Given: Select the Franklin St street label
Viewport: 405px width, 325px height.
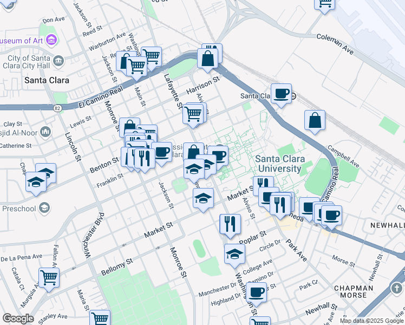Looking at the screenshot, I should pos(110,181).
